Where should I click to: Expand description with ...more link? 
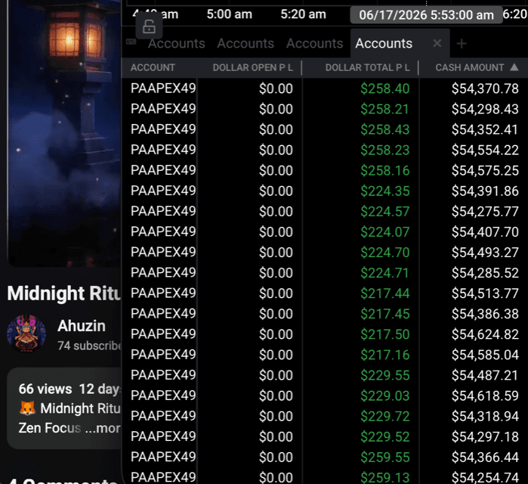103,428
